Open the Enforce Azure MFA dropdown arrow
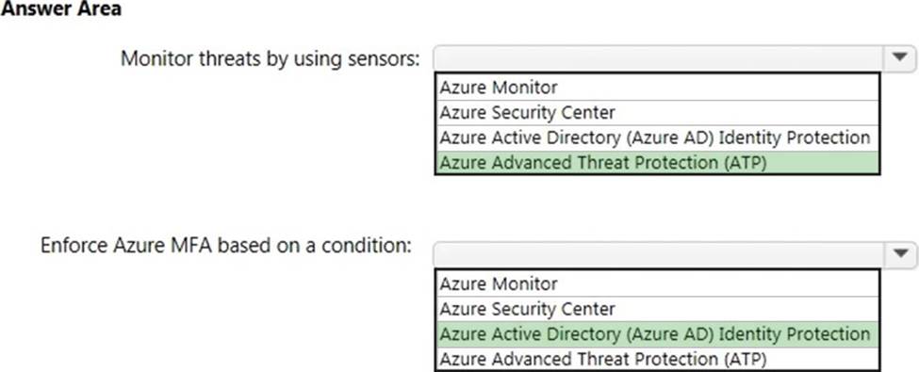The image size is (919, 372). pos(899,255)
